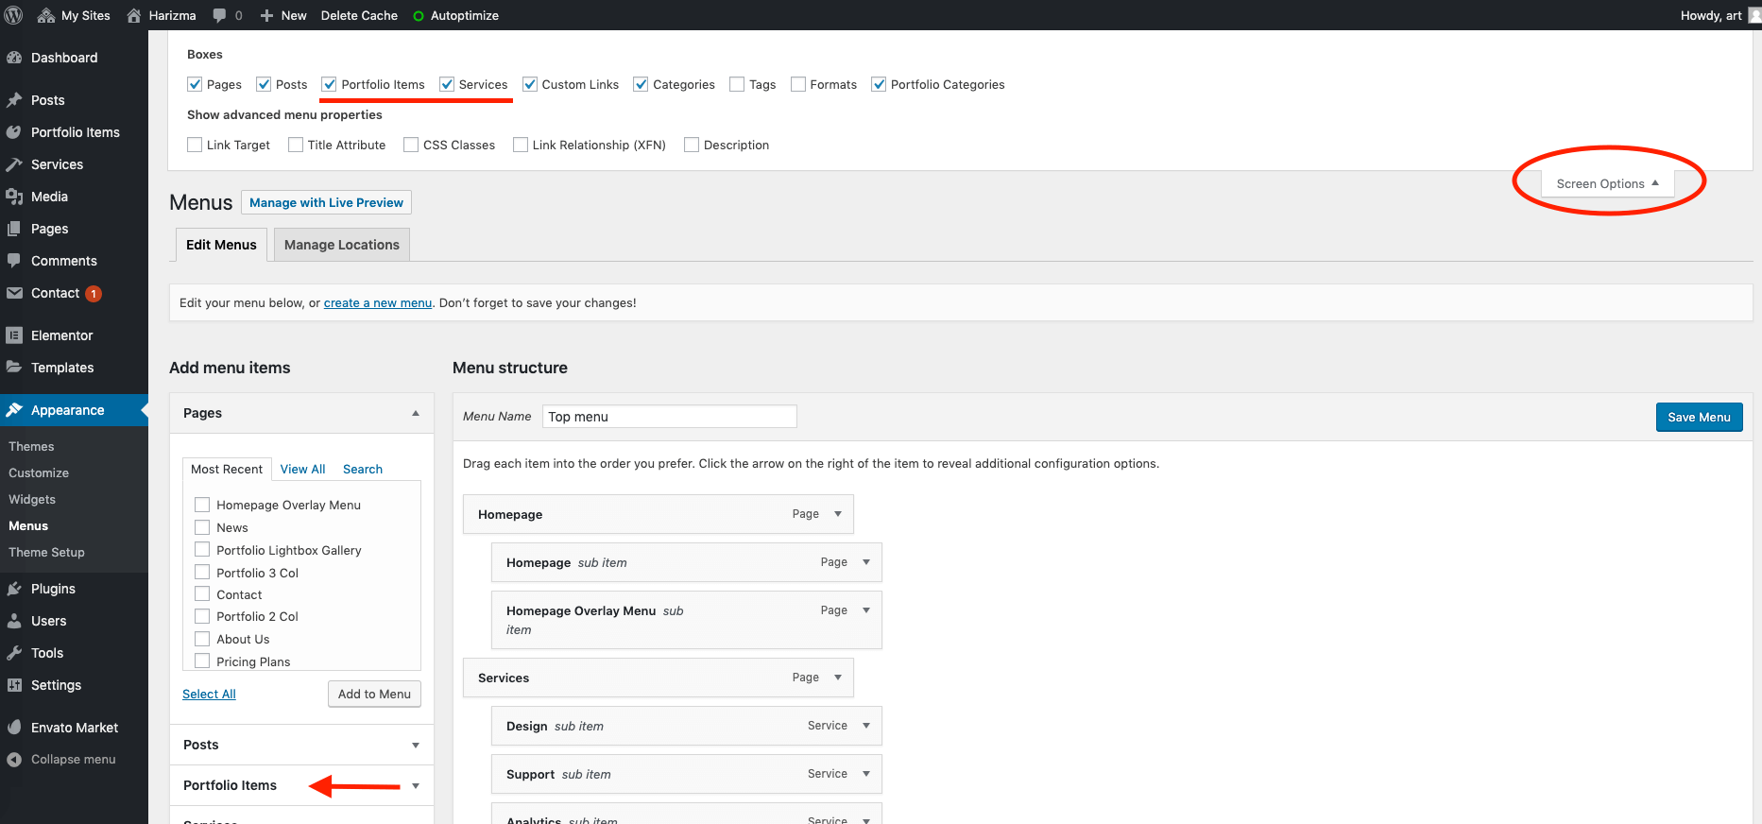Click into the Menu Name text field

click(669, 417)
